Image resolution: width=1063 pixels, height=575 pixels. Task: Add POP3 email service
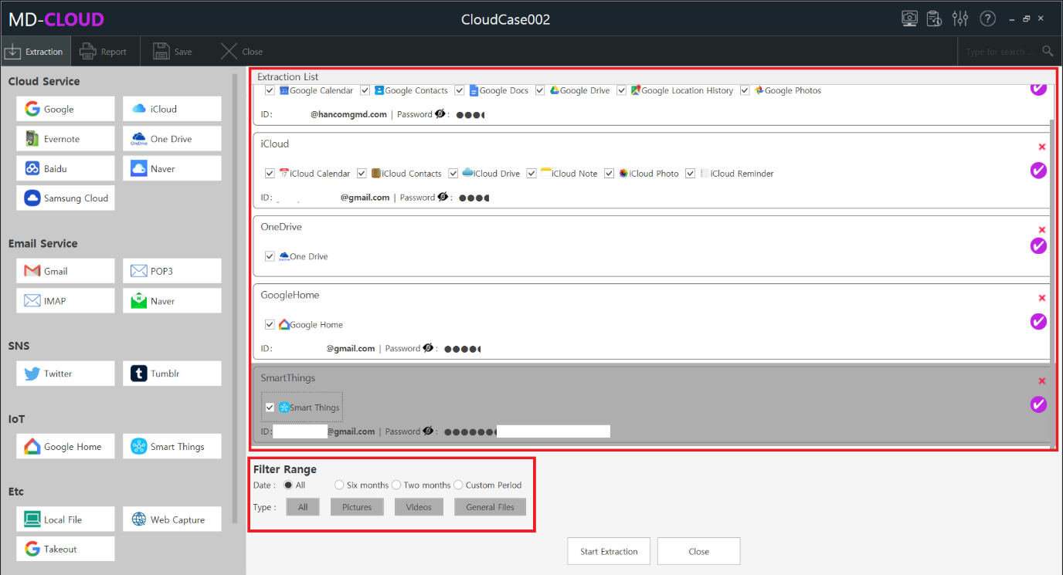pos(172,271)
